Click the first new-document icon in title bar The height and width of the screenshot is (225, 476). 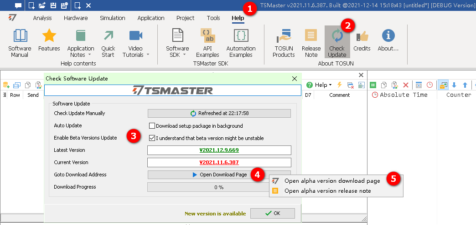point(31,5)
